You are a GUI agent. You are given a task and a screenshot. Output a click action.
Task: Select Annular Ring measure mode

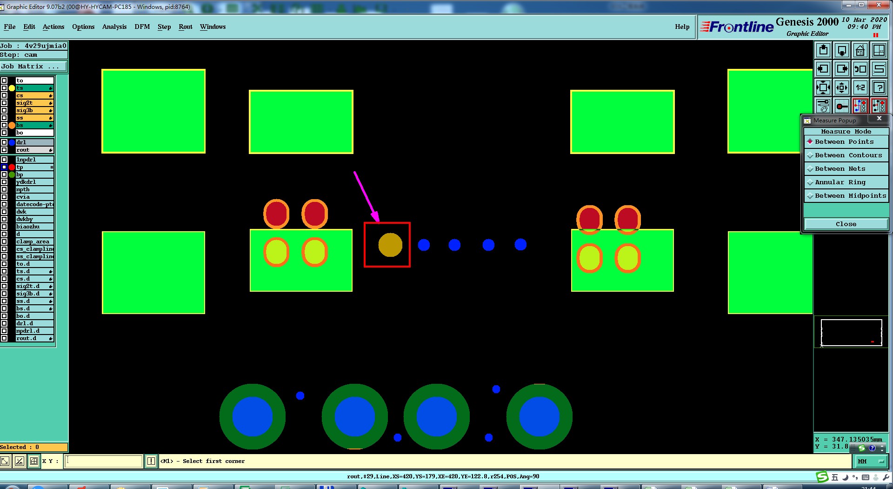tap(846, 182)
